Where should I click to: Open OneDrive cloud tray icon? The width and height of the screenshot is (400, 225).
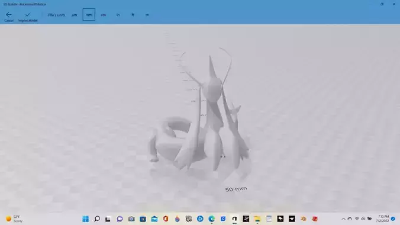(350, 219)
